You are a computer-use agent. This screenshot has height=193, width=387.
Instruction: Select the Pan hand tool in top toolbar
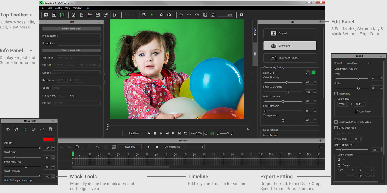[x=144, y=15]
